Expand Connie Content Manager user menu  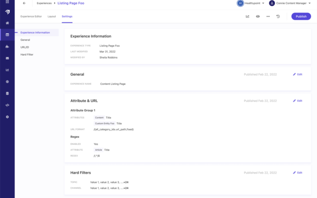pyautogui.click(x=290, y=3)
